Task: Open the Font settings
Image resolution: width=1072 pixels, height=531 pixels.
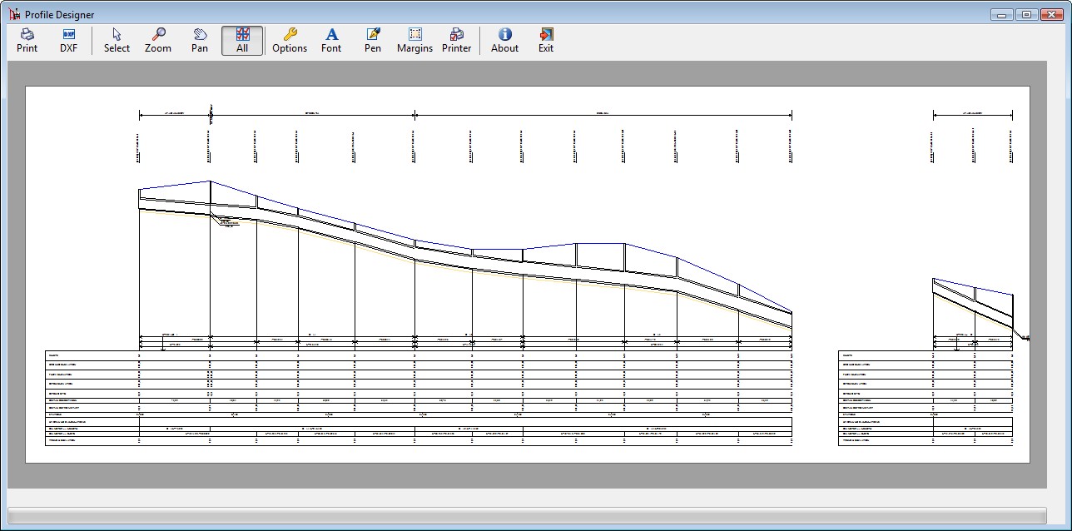Action: coord(331,40)
